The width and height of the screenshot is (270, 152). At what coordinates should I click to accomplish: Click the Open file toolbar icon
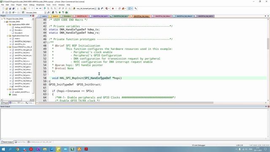tap(7, 8)
